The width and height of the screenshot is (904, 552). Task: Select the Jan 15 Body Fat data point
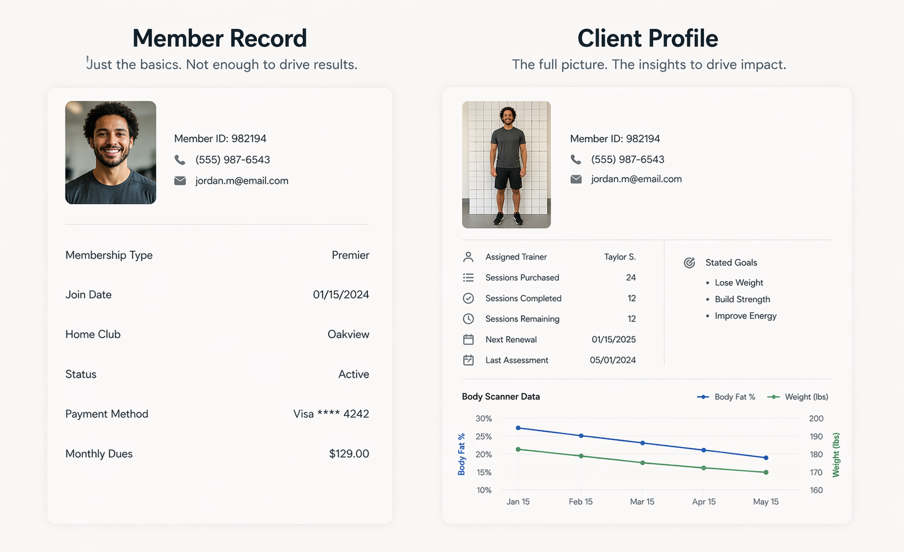pos(518,428)
